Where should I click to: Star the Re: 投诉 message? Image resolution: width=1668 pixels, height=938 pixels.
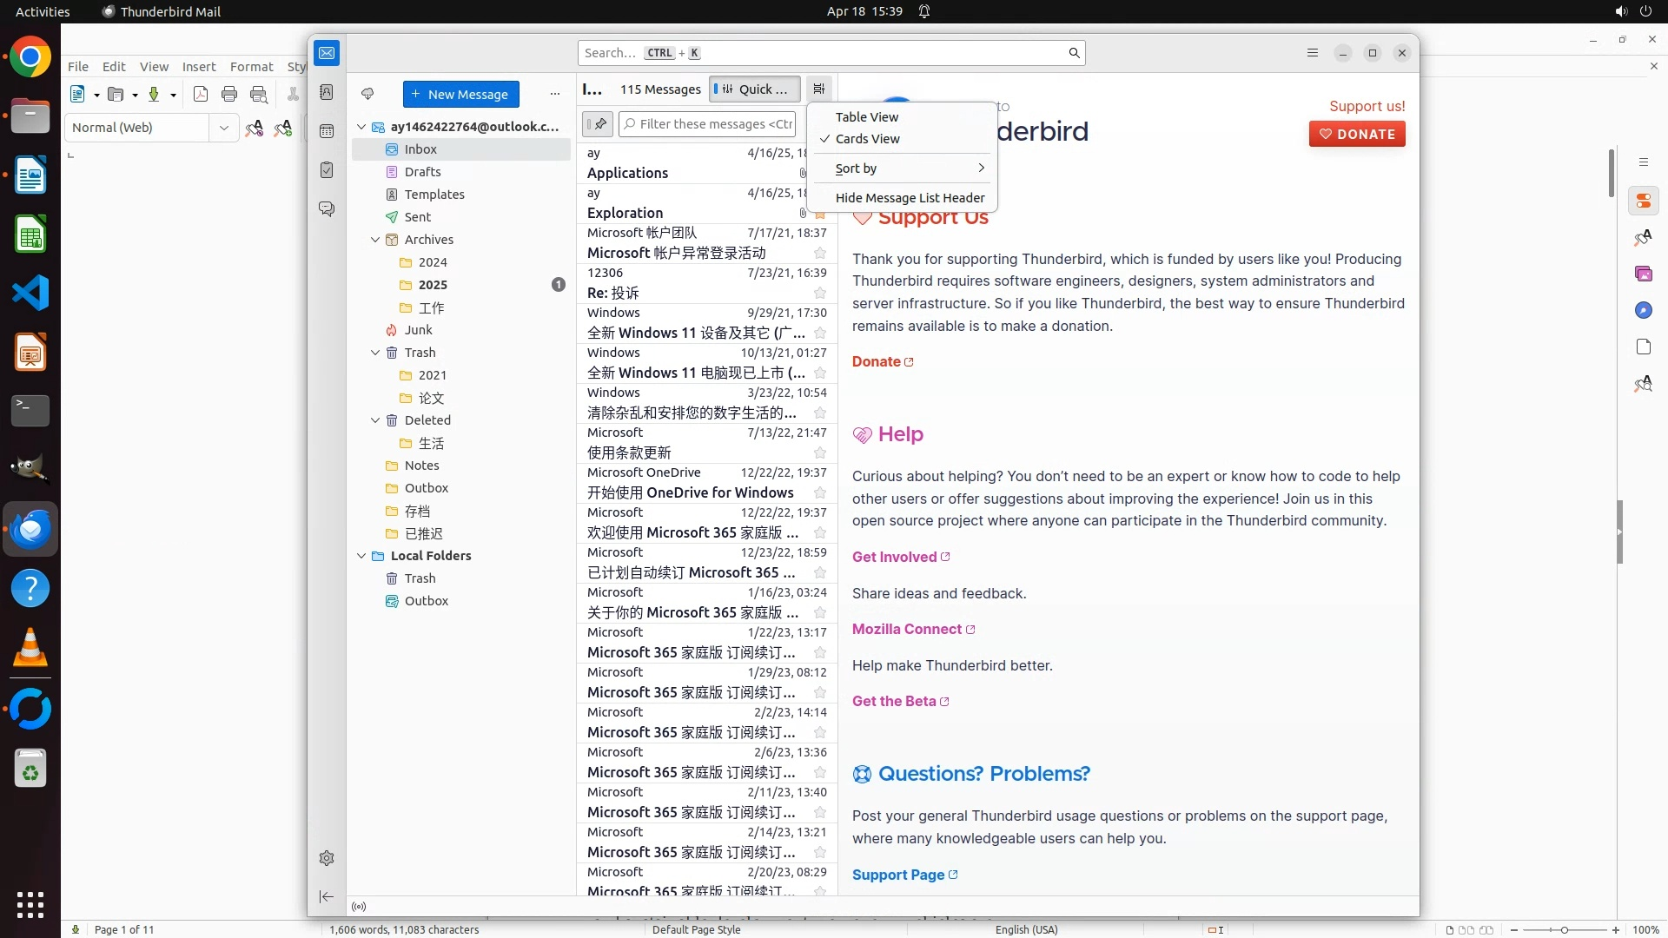click(819, 294)
